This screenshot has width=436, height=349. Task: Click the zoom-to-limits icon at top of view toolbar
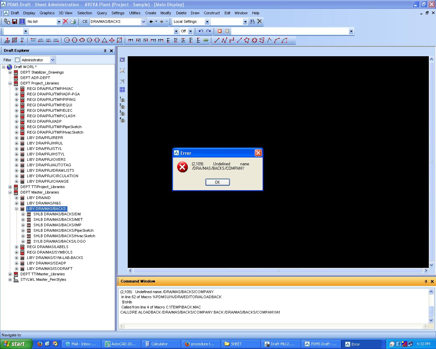(x=122, y=60)
